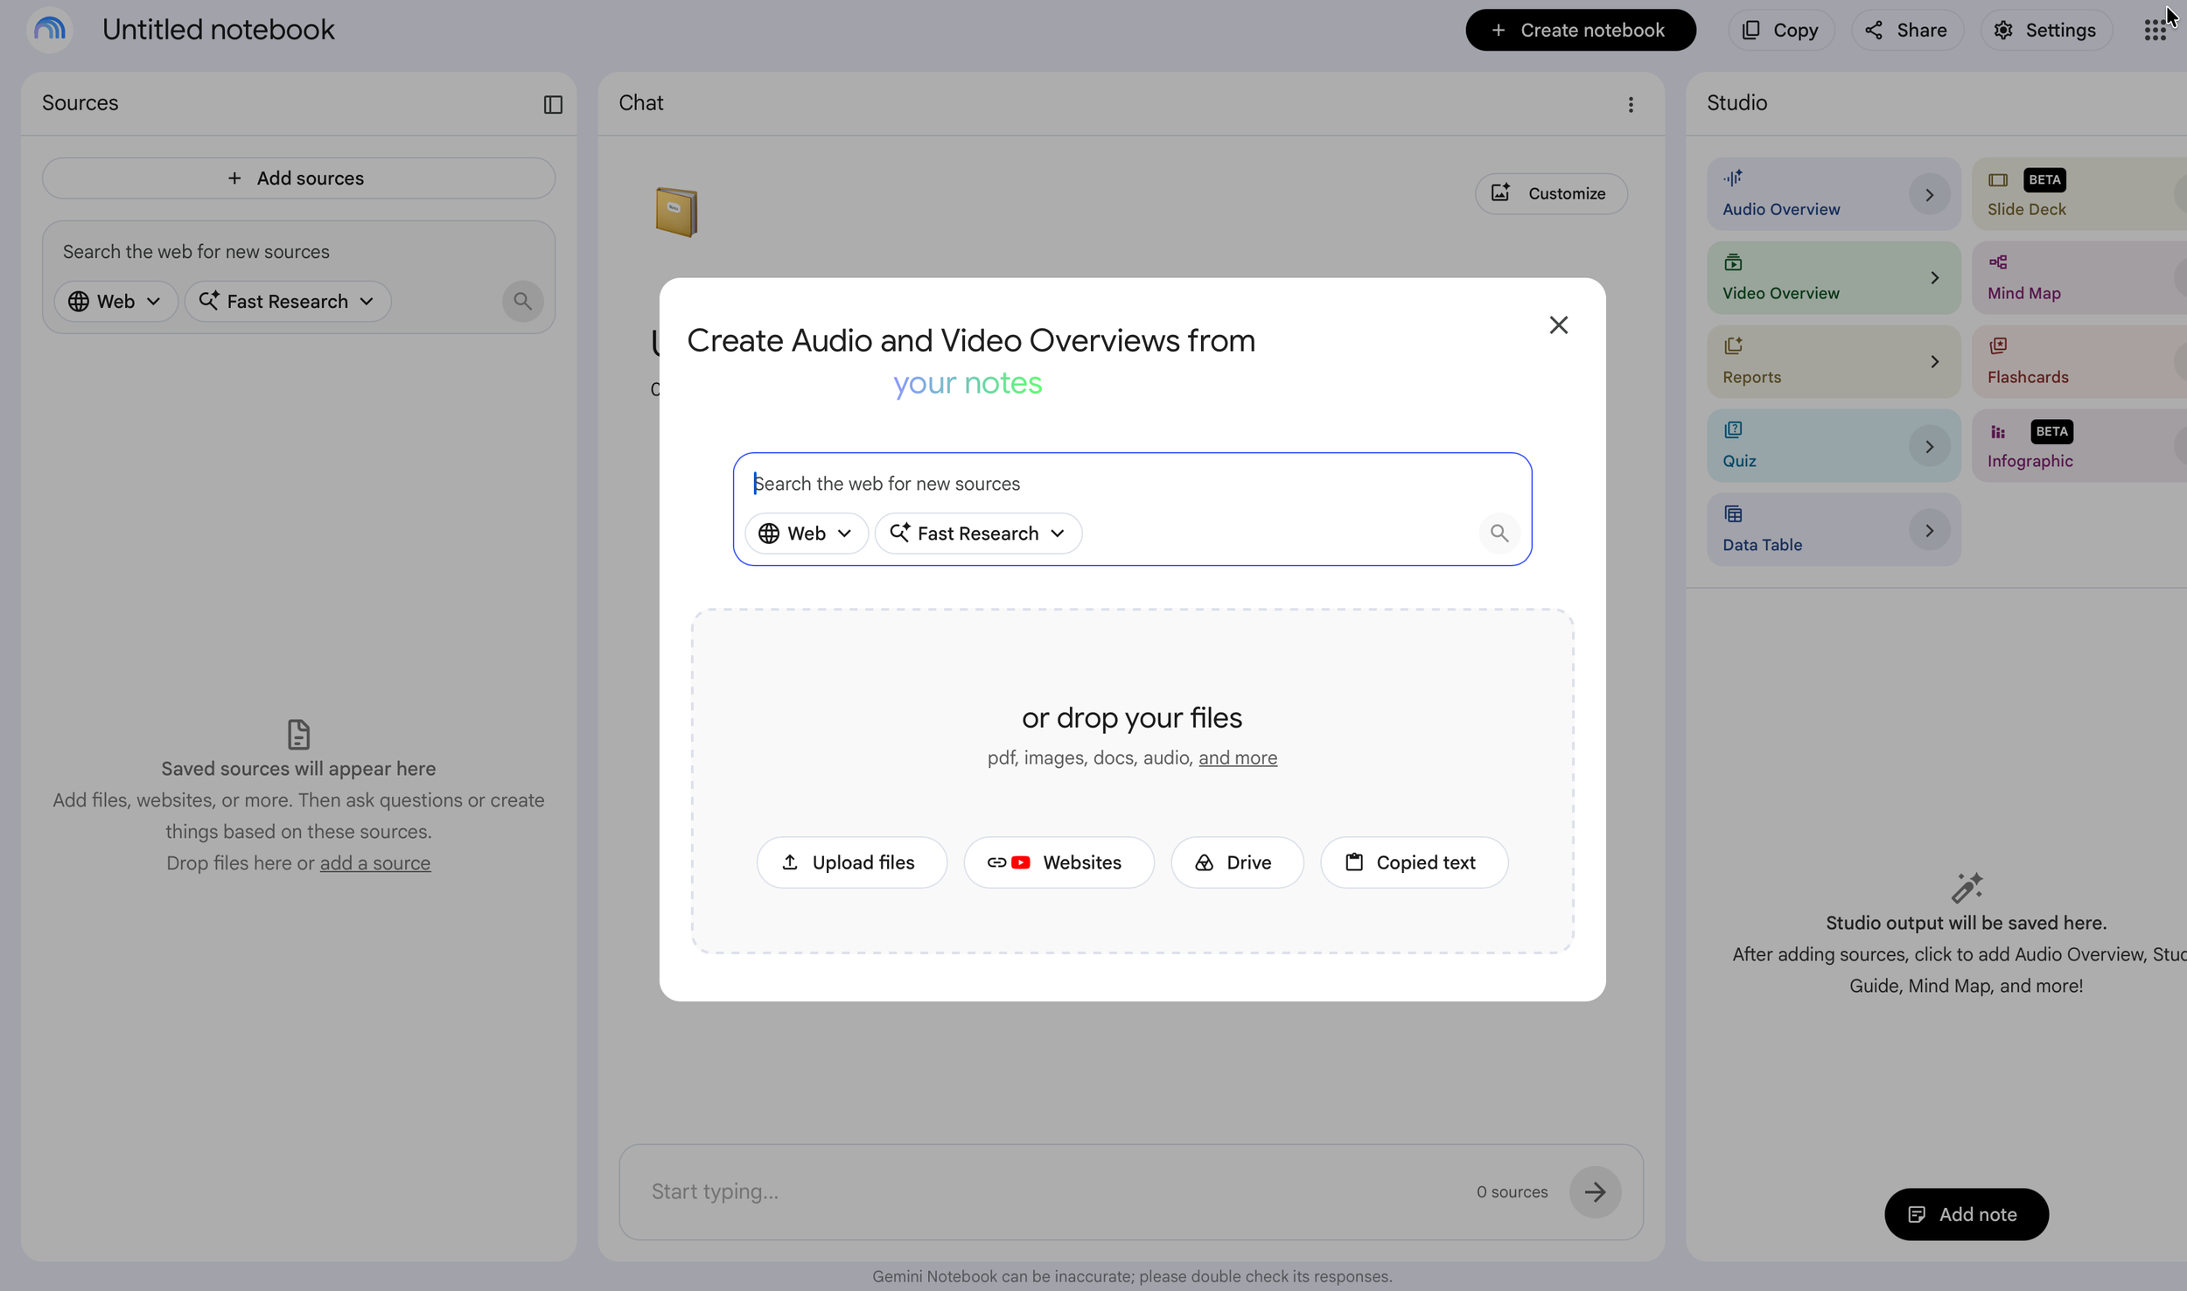Open the 'and more' file types link
The image size is (2187, 1291).
(x=1237, y=757)
